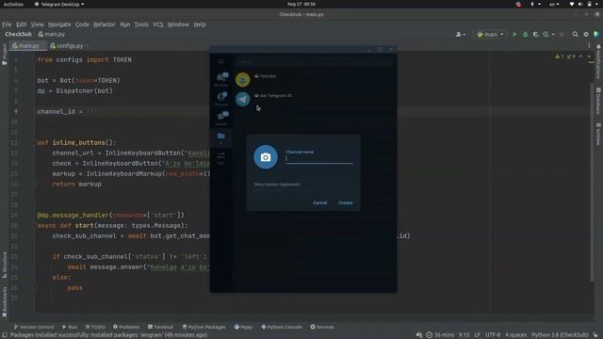This screenshot has width=603, height=339.
Task: Click the warnings indicator in the editor corner
Action: click(560, 56)
